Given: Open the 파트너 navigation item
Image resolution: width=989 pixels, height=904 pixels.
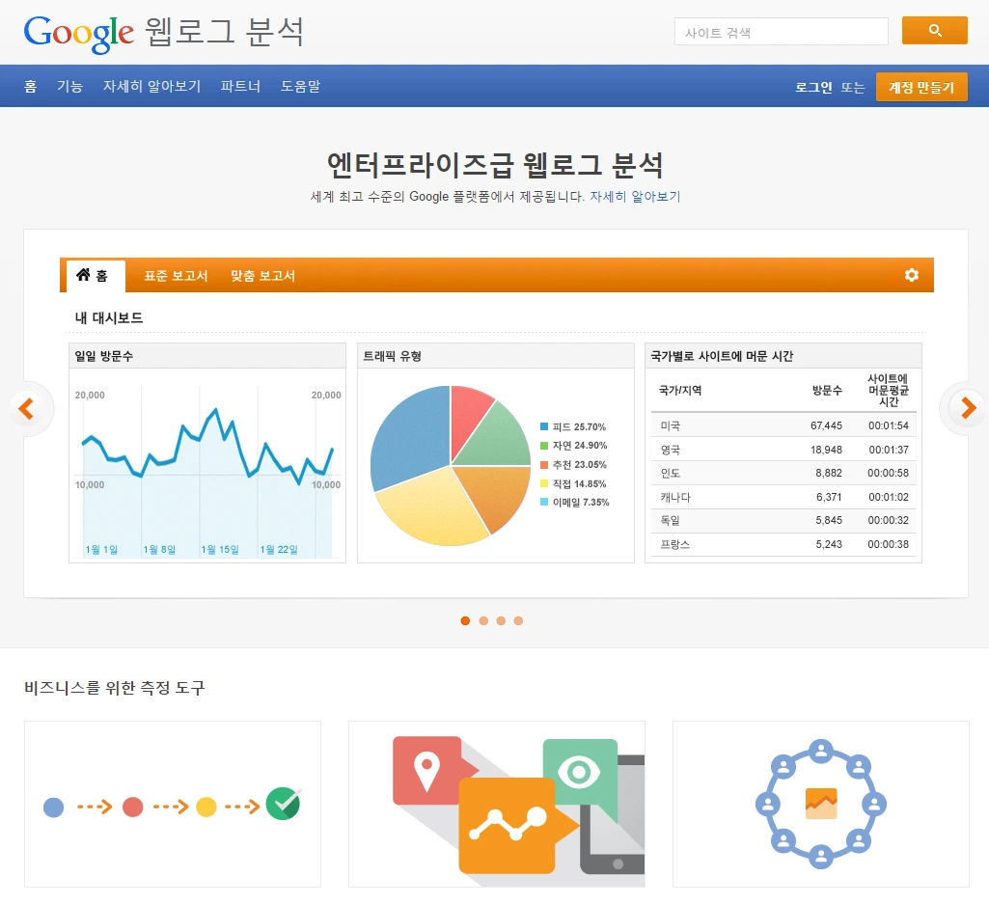Looking at the screenshot, I should [x=240, y=86].
